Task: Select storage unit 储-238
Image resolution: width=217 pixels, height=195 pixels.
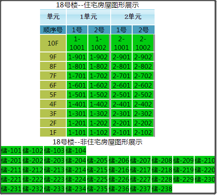Action: pyautogui.click(x=162, y=189)
